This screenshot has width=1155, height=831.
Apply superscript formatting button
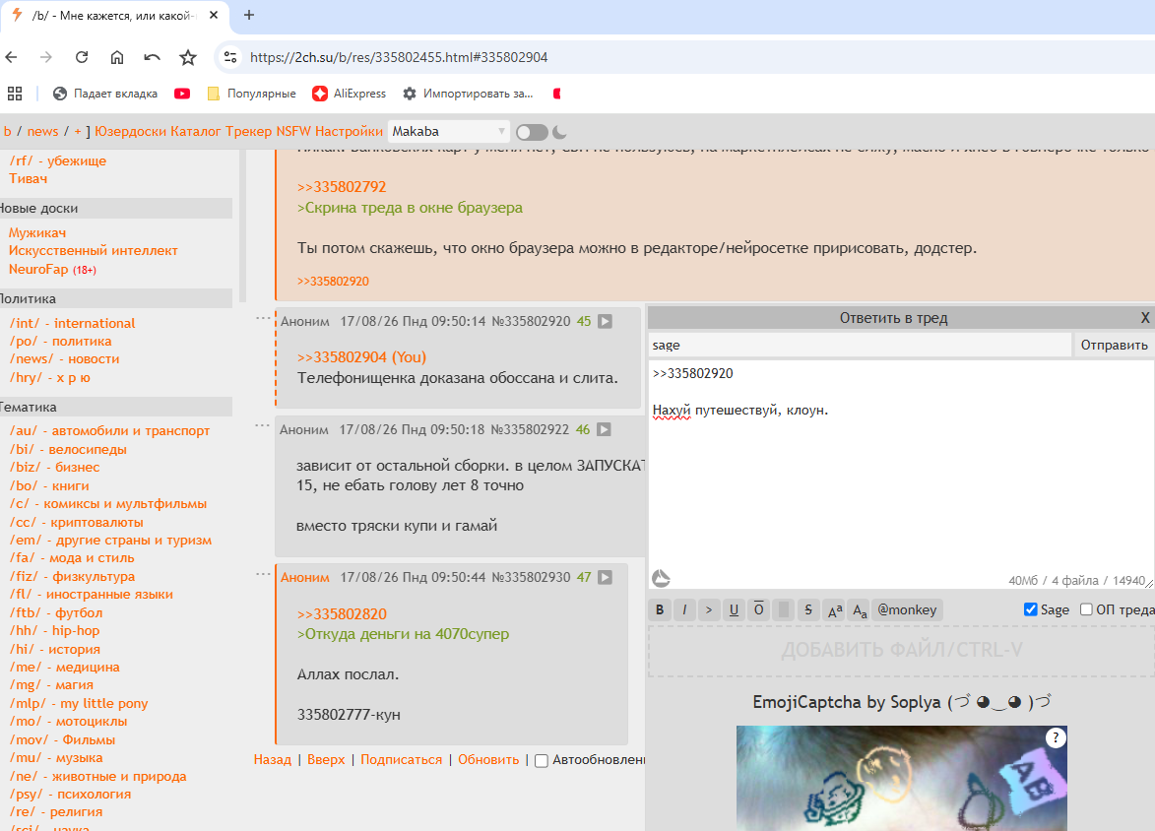coord(834,610)
